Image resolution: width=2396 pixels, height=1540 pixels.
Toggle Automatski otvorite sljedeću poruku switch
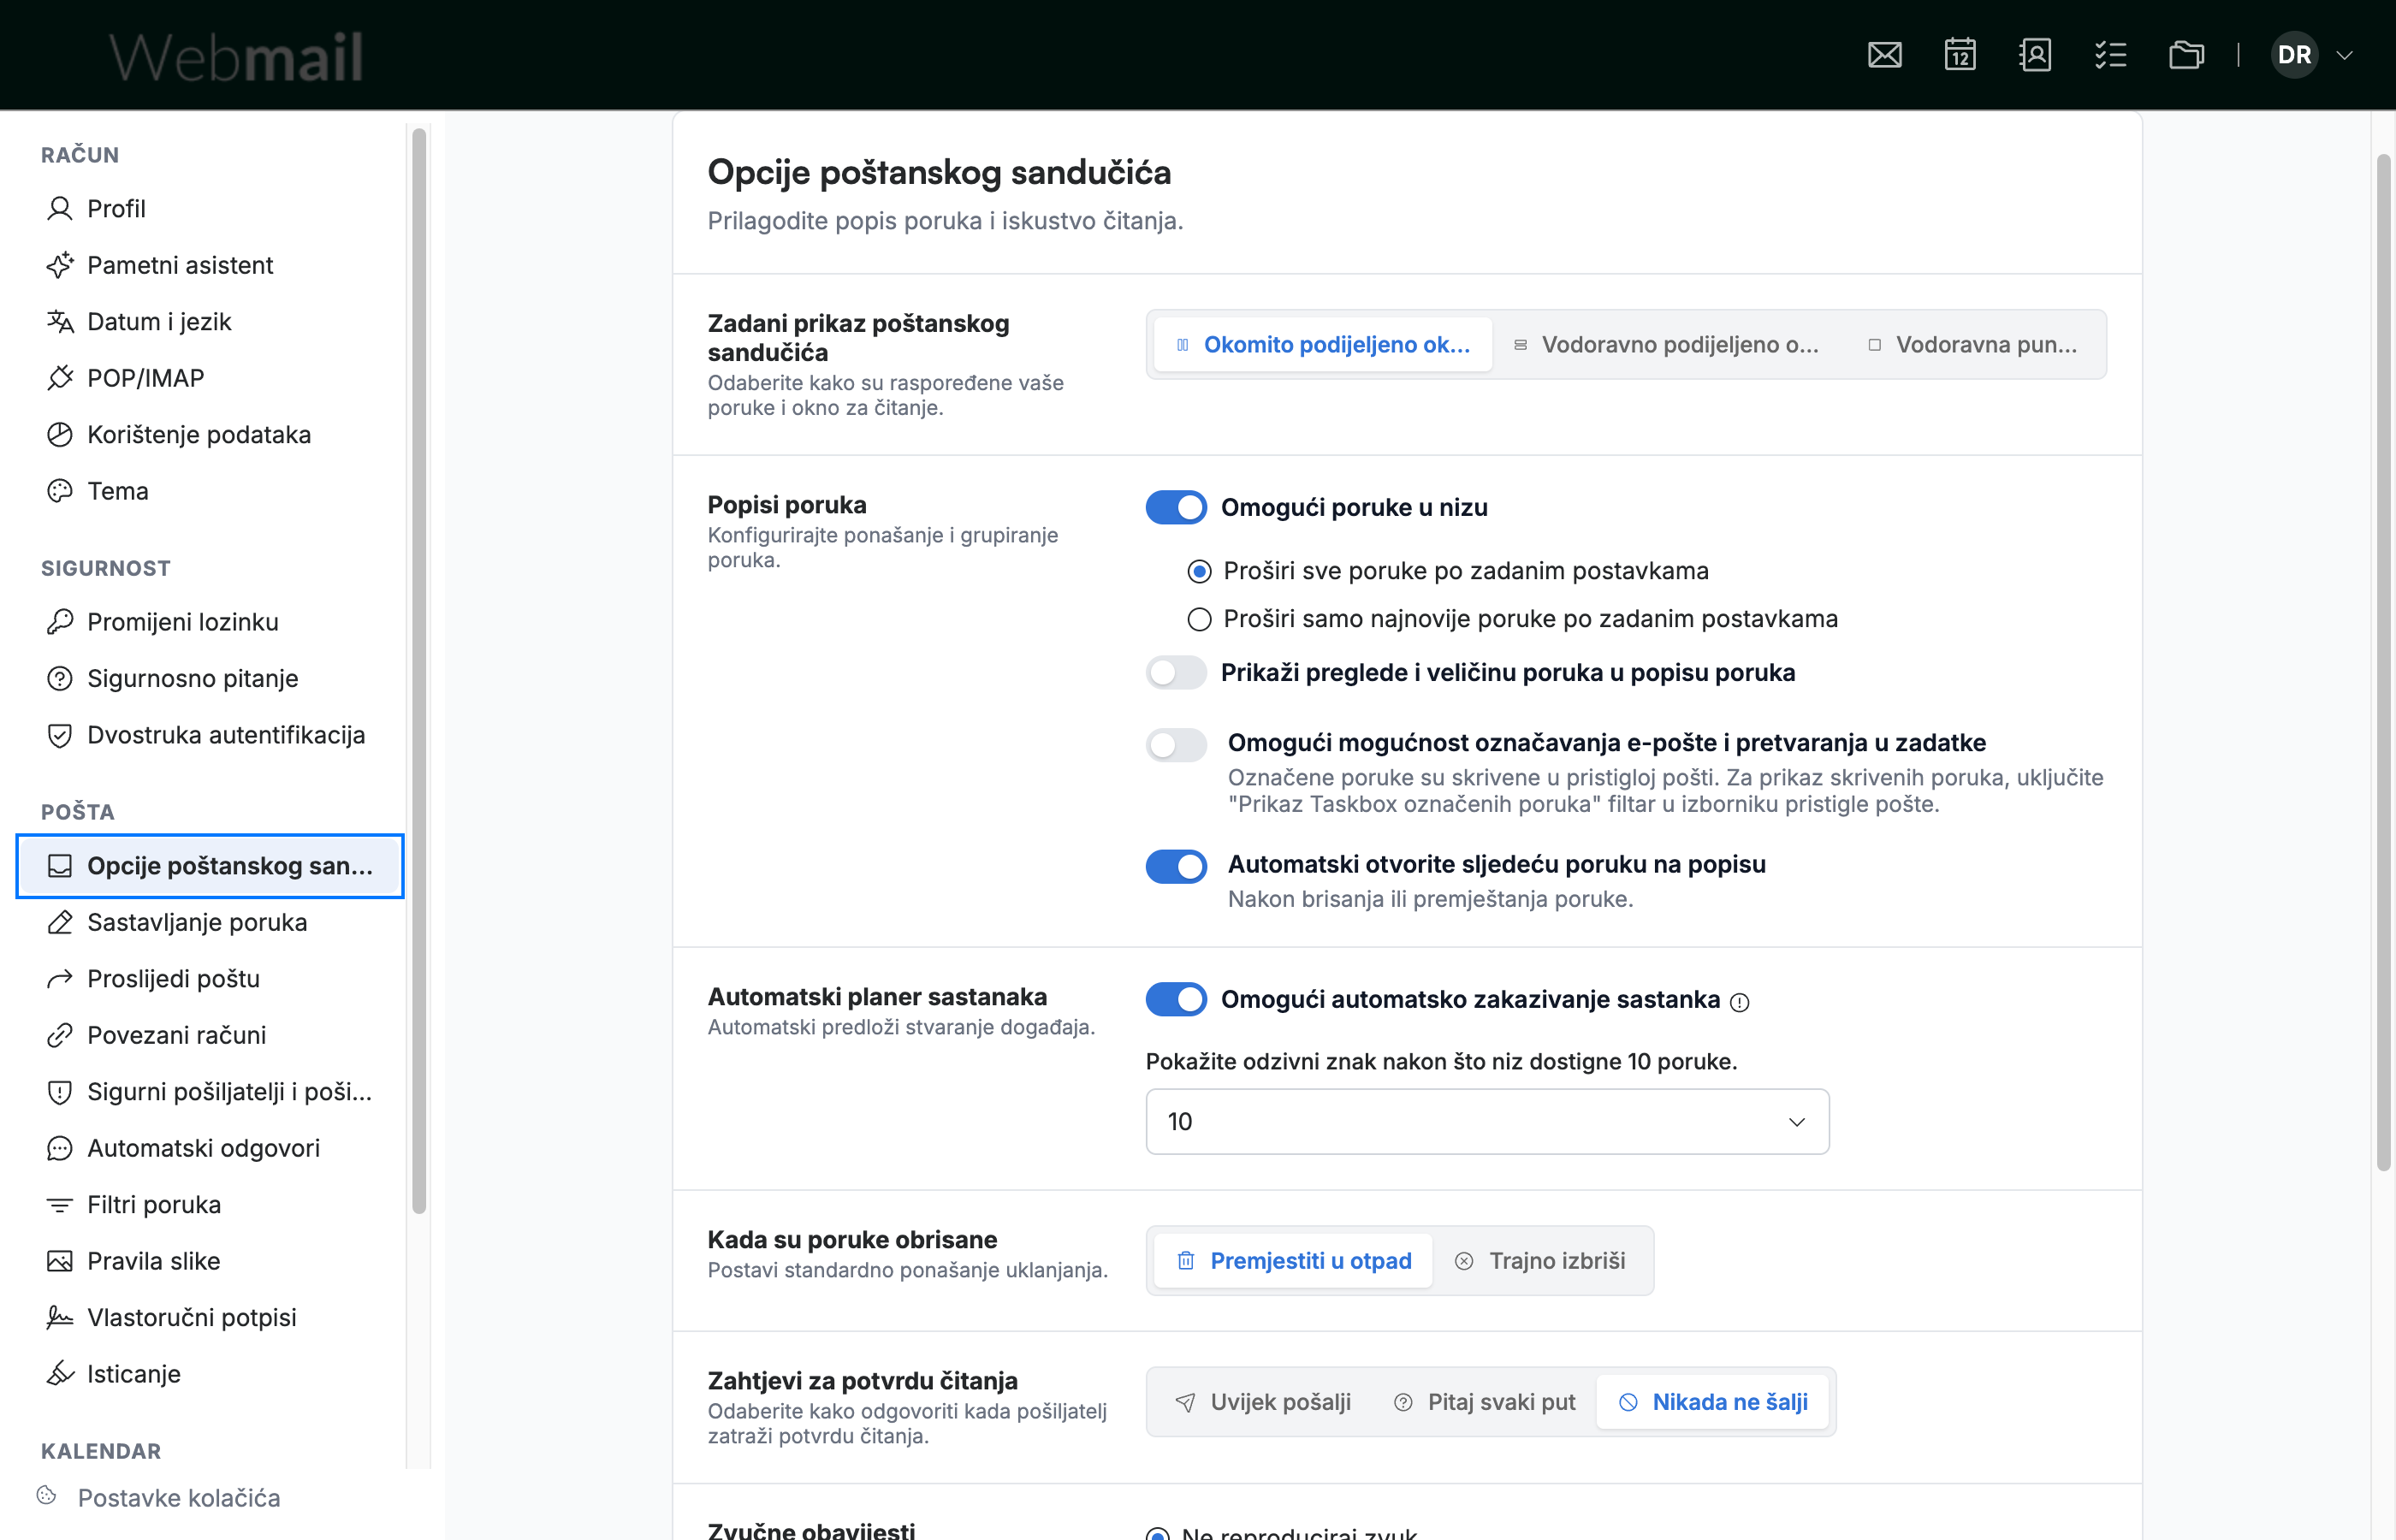coord(1176,866)
